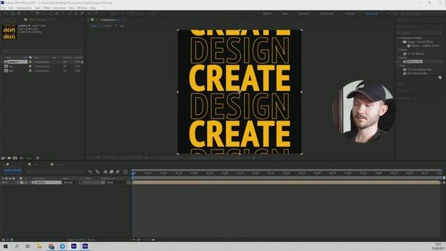Open the Windows Start menu
Viewport: 446px width, 251px height.
pyautogui.click(x=6, y=246)
